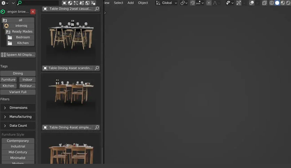Viewport: 291px width, 168px height.
Task: Toggle the scatter/particle asset filter icon
Action: (x=82, y=3)
